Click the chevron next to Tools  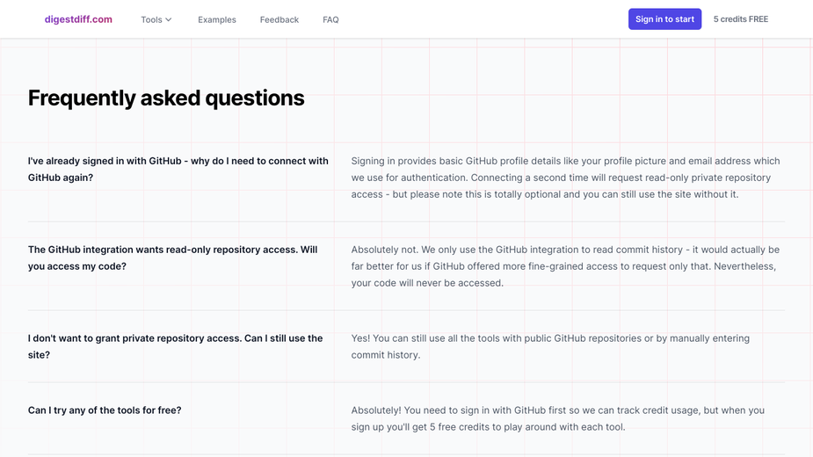[169, 19]
